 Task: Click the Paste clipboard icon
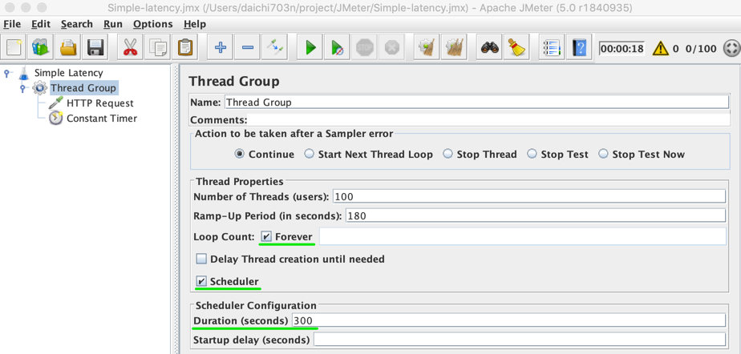(x=184, y=47)
